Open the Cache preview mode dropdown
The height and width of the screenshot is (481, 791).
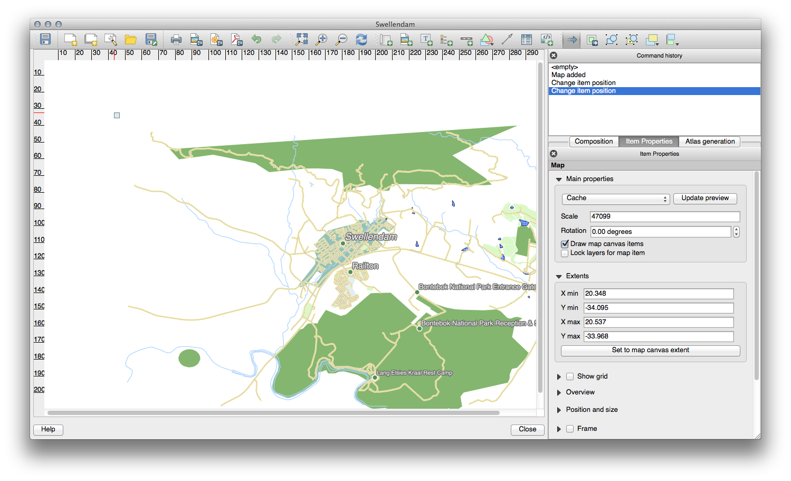[x=615, y=199]
